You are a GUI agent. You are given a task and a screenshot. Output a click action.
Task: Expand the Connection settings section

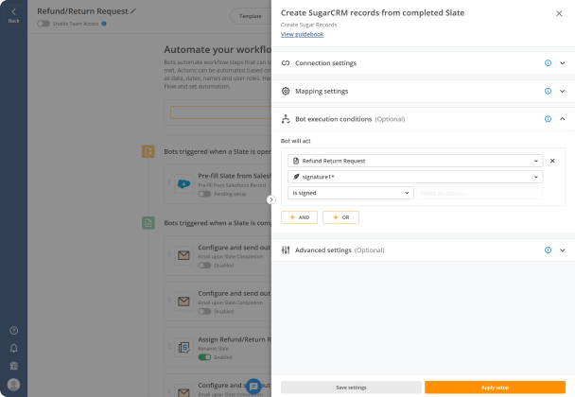coord(562,63)
